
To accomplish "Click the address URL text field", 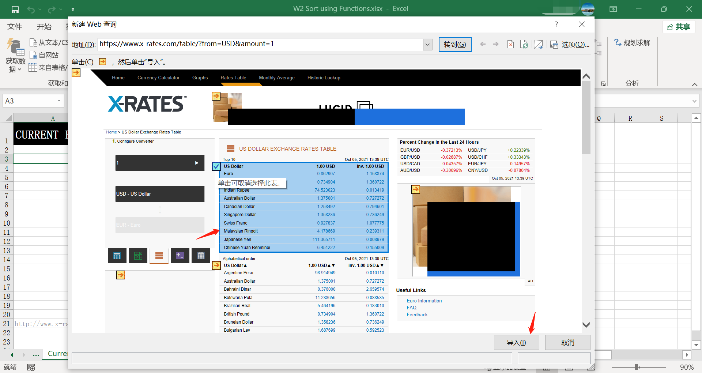I will [261, 45].
